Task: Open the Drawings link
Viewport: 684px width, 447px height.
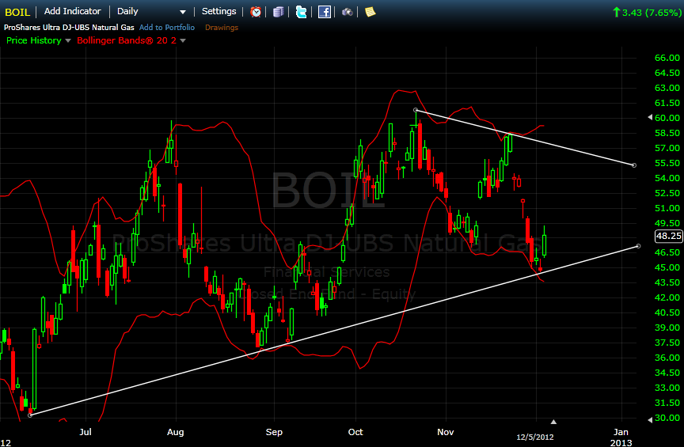Action: coord(222,28)
